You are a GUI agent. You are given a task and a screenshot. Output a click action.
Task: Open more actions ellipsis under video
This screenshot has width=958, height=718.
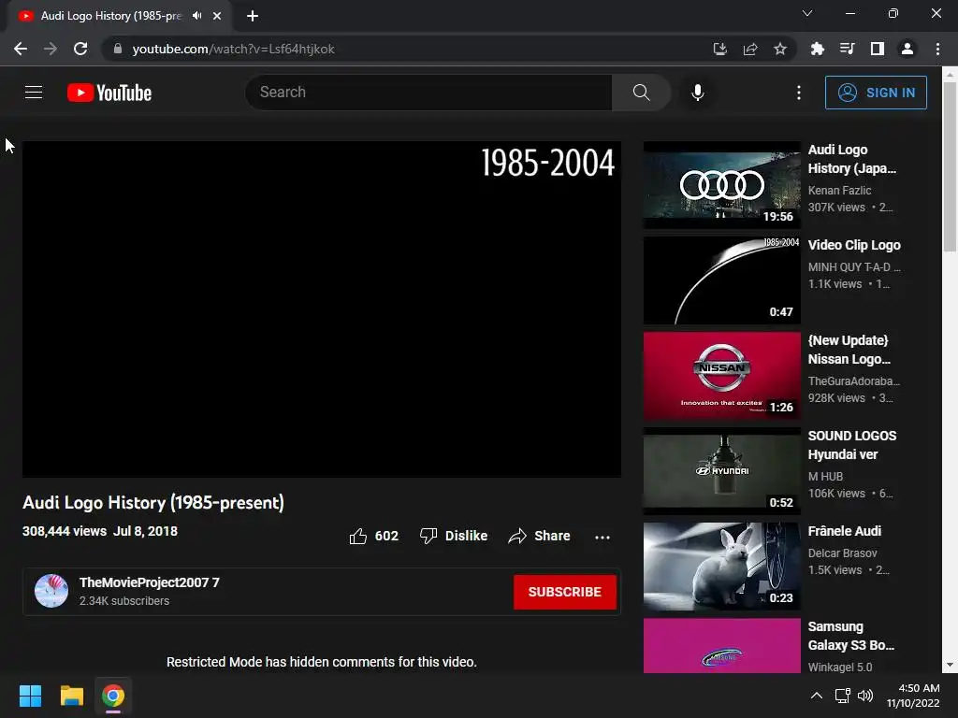point(602,537)
